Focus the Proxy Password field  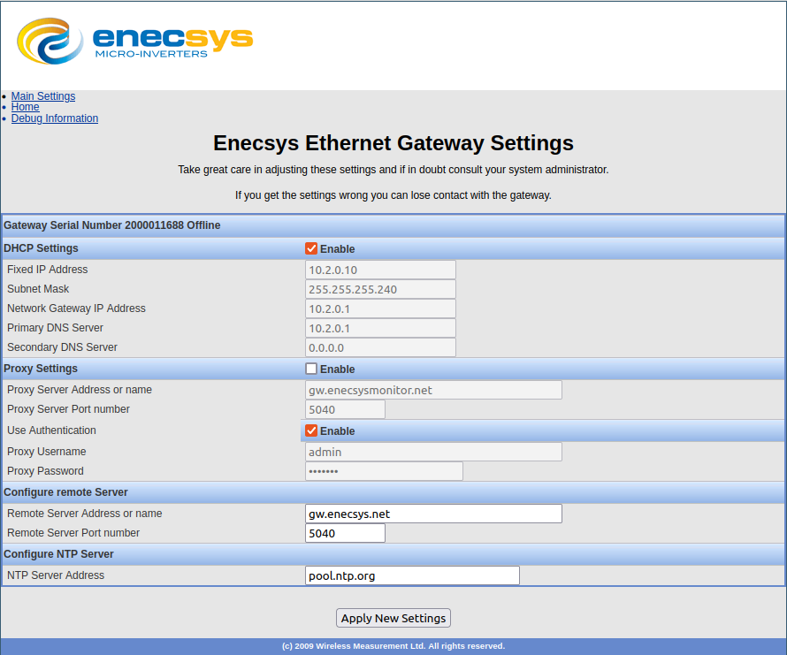pyautogui.click(x=384, y=471)
